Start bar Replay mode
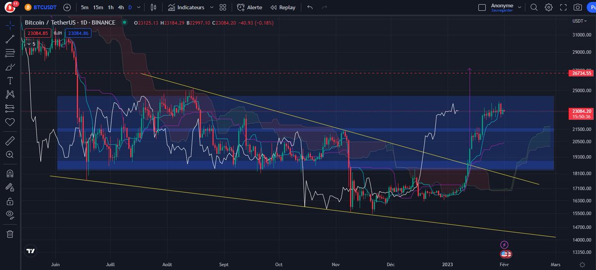 pyautogui.click(x=282, y=7)
